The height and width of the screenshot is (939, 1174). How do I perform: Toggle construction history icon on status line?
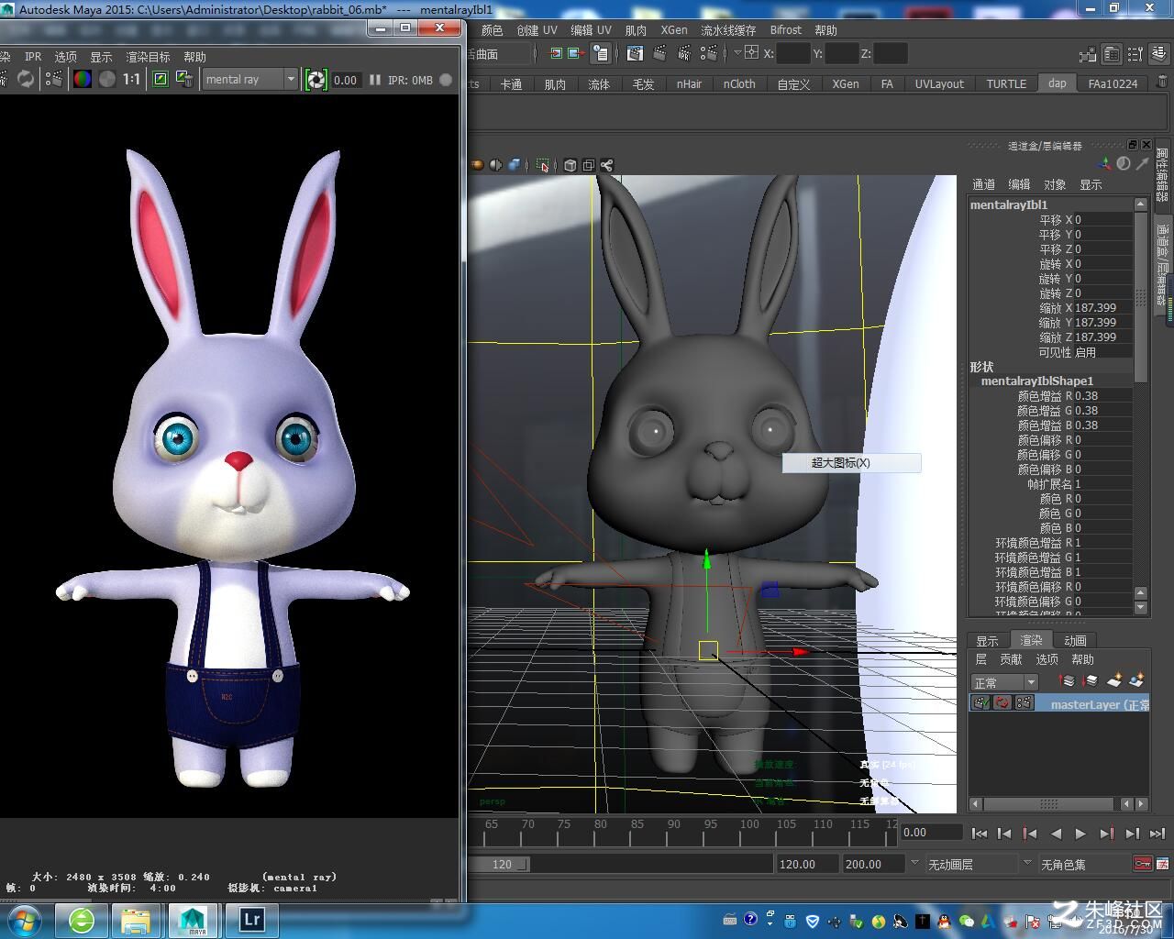(601, 53)
